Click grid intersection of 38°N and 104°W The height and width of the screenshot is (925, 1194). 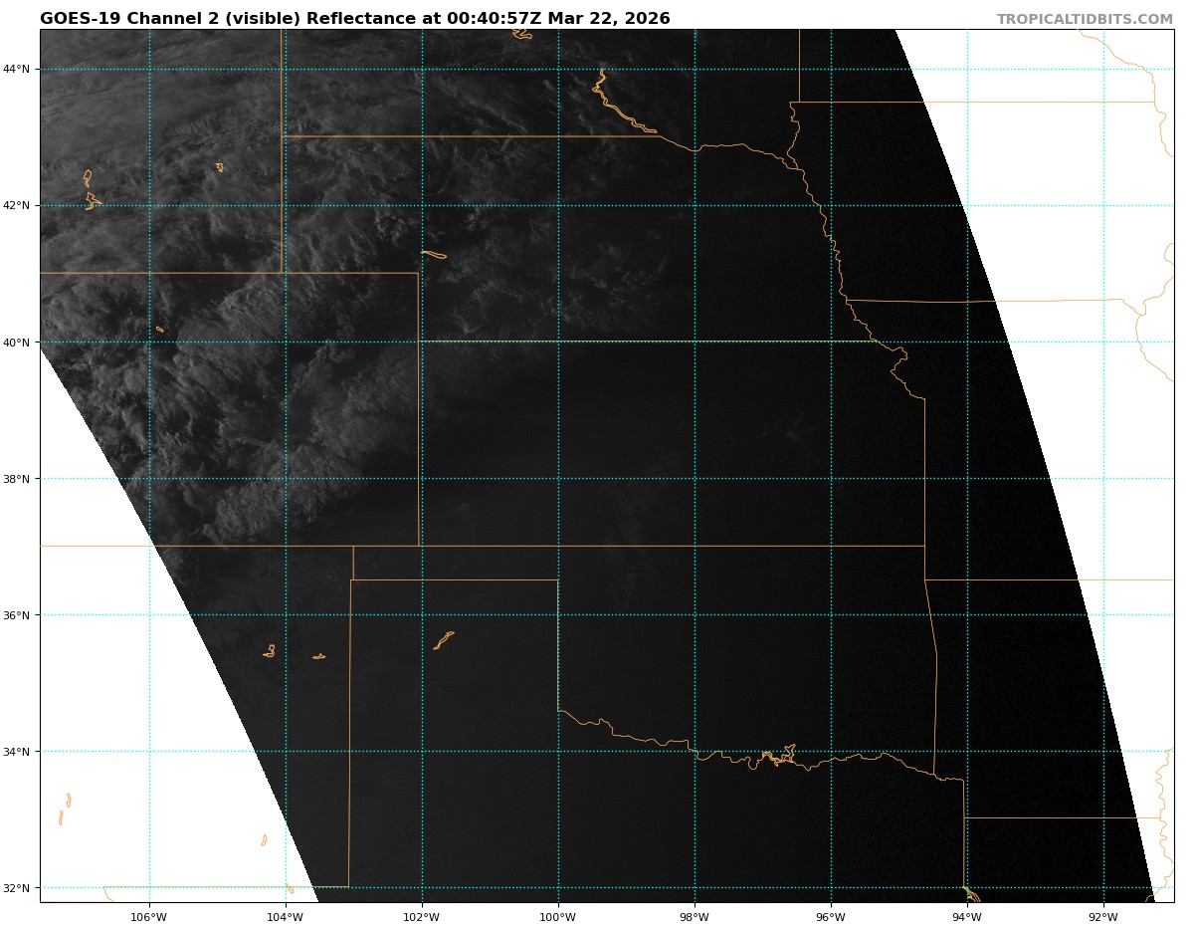click(286, 478)
